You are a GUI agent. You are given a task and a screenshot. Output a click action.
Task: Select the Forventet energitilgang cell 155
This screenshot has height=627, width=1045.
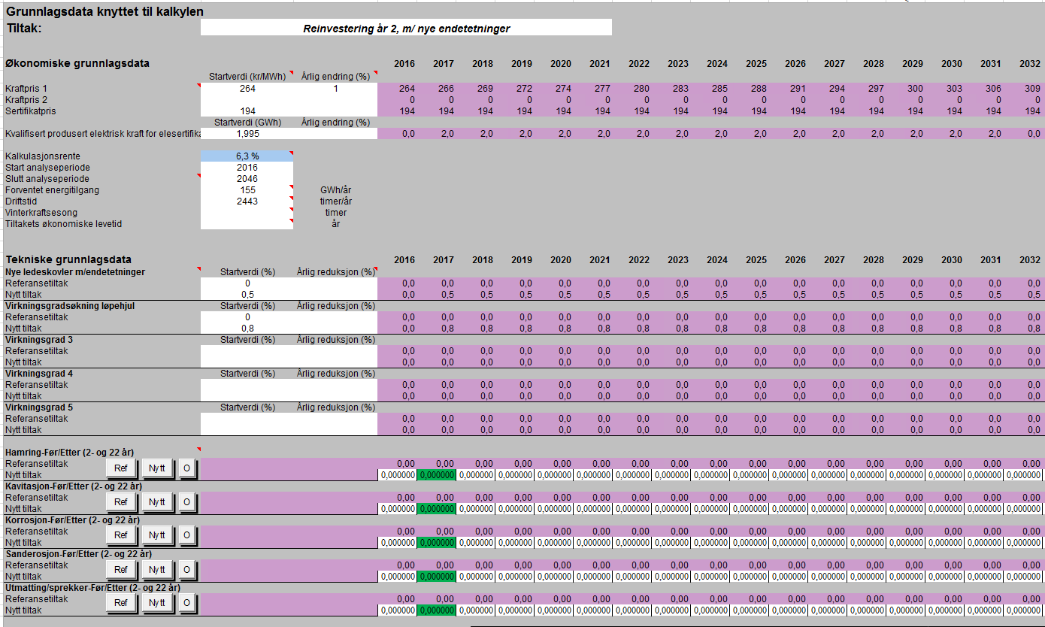(247, 190)
